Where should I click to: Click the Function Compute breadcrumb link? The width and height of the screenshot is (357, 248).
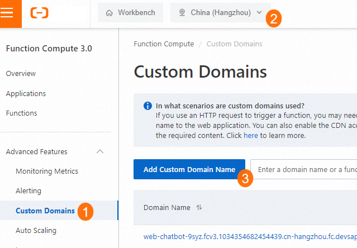(164, 44)
